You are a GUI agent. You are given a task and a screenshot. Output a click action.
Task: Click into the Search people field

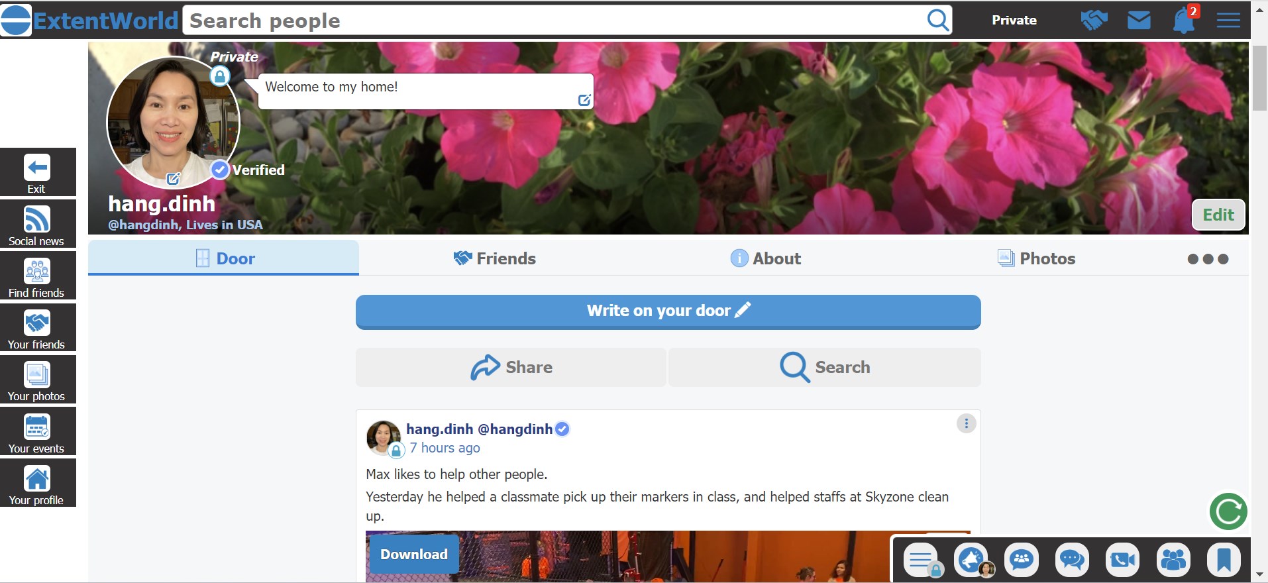click(x=555, y=21)
